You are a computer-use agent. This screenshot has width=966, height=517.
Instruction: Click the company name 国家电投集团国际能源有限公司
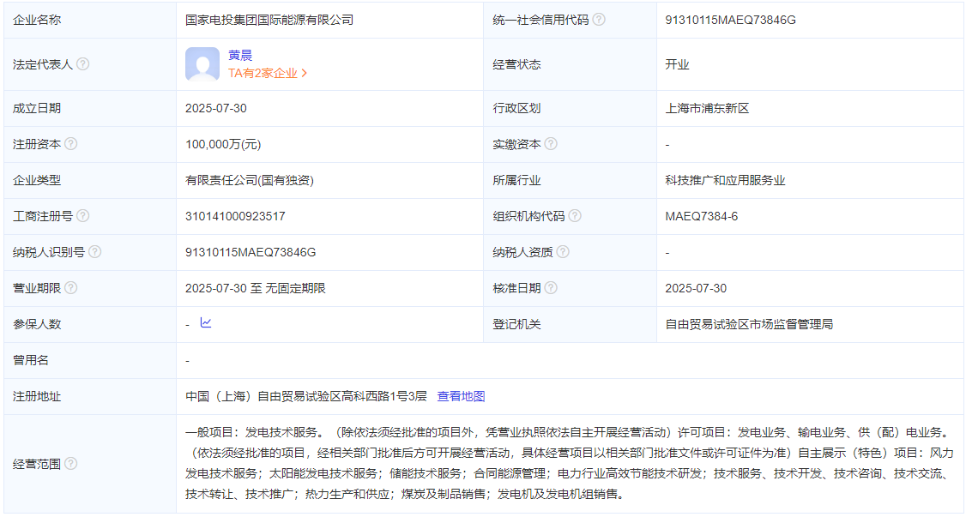coord(269,20)
